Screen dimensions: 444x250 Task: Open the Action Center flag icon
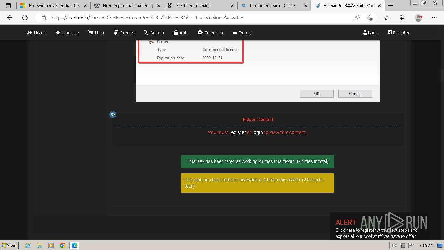click(x=410, y=245)
